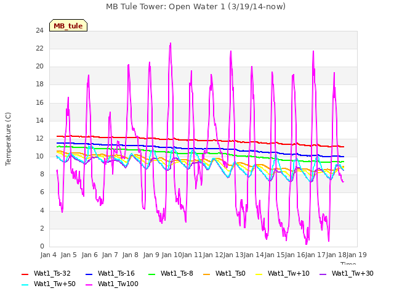
Task: Click the MB_tule annotation label
Action: 68,26
